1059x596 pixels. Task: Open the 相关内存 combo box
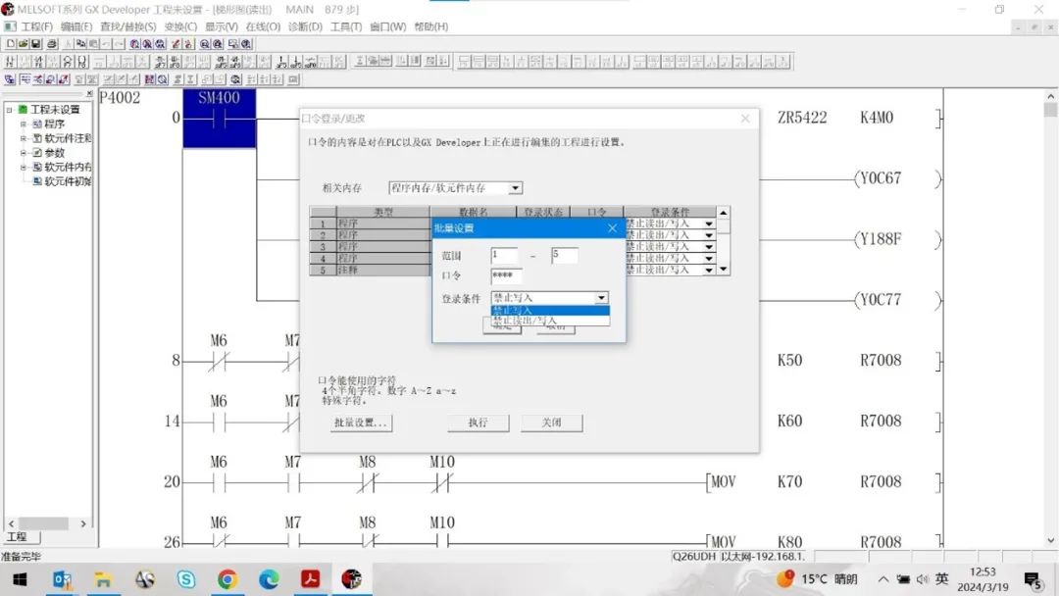[515, 187]
